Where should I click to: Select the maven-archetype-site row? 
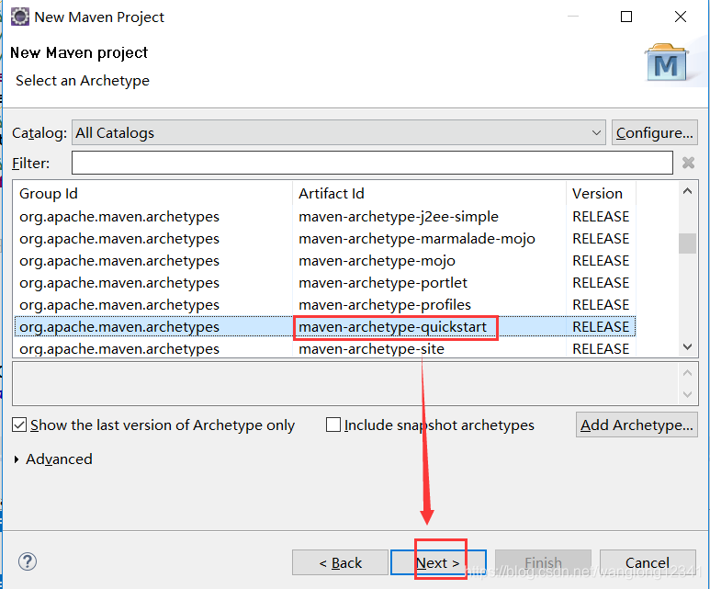click(x=324, y=349)
